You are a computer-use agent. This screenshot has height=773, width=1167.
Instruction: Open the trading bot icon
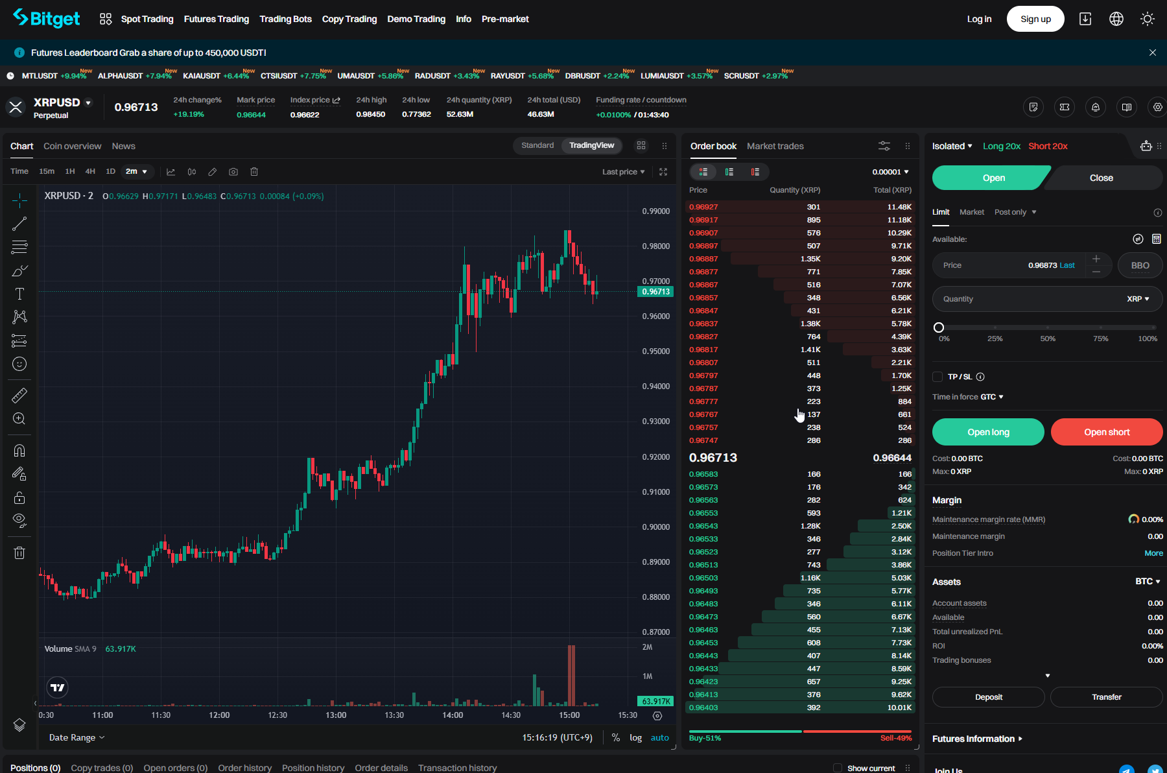pos(1146,146)
